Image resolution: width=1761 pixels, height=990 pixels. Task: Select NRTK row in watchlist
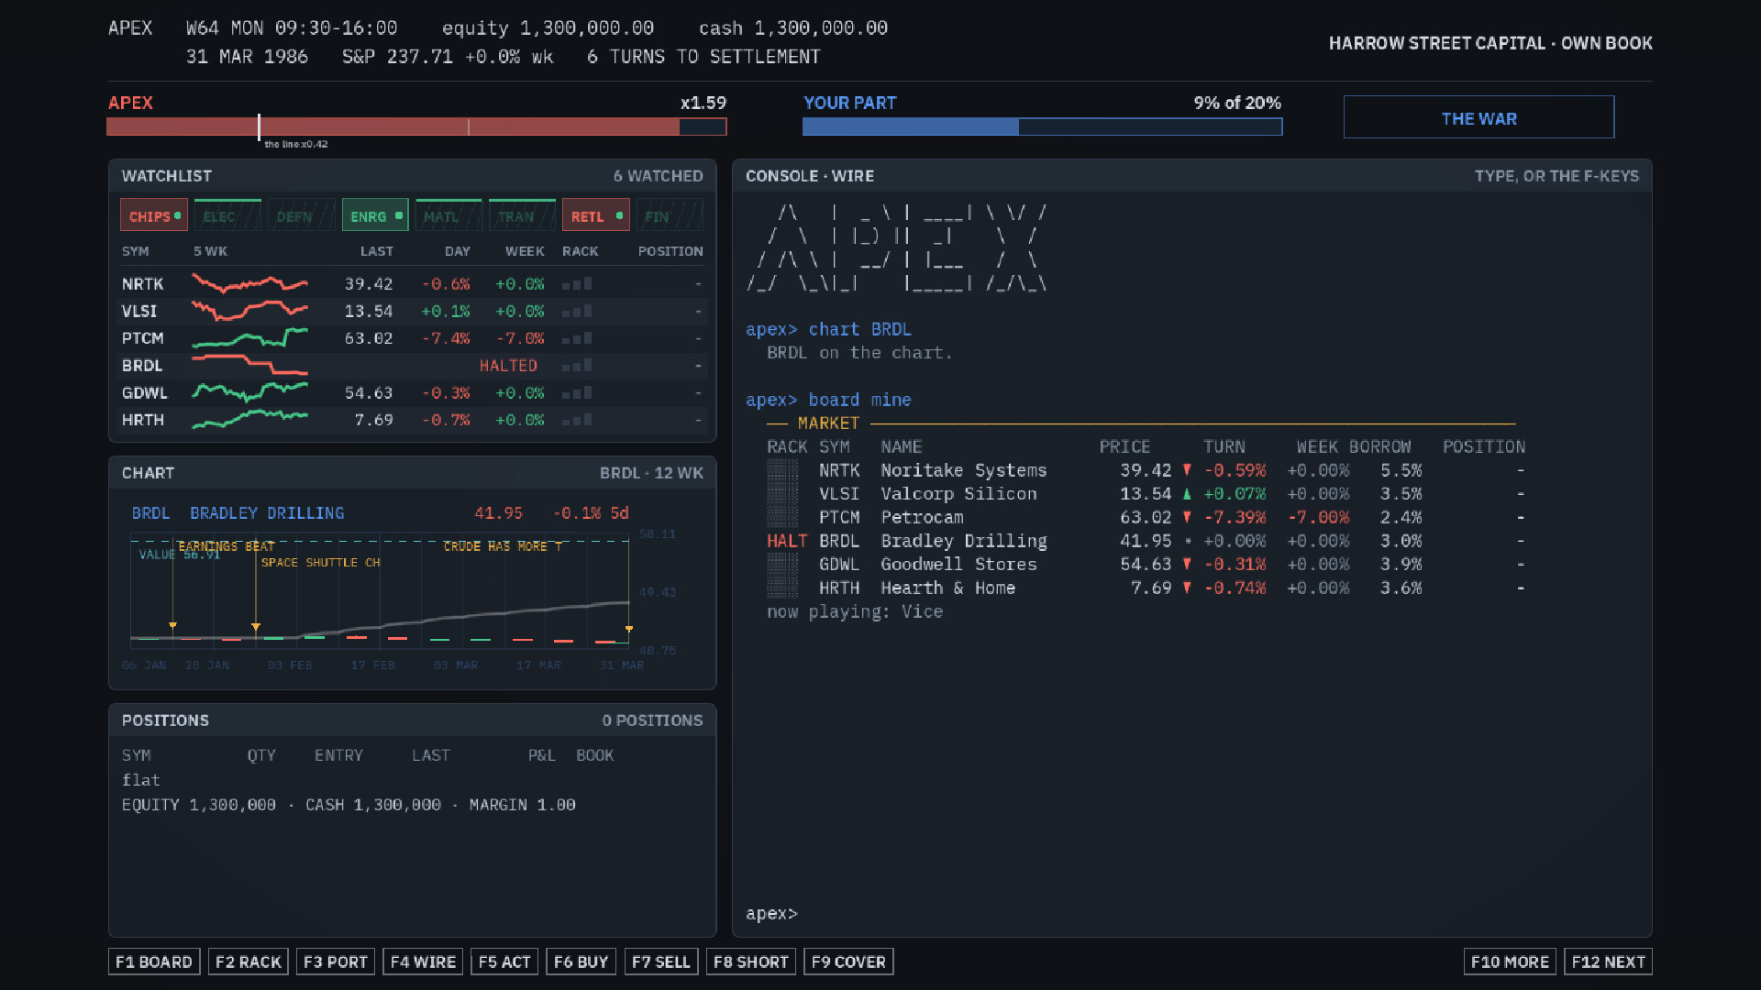(413, 284)
